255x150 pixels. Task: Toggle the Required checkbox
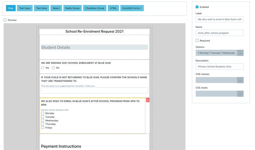click(197, 41)
